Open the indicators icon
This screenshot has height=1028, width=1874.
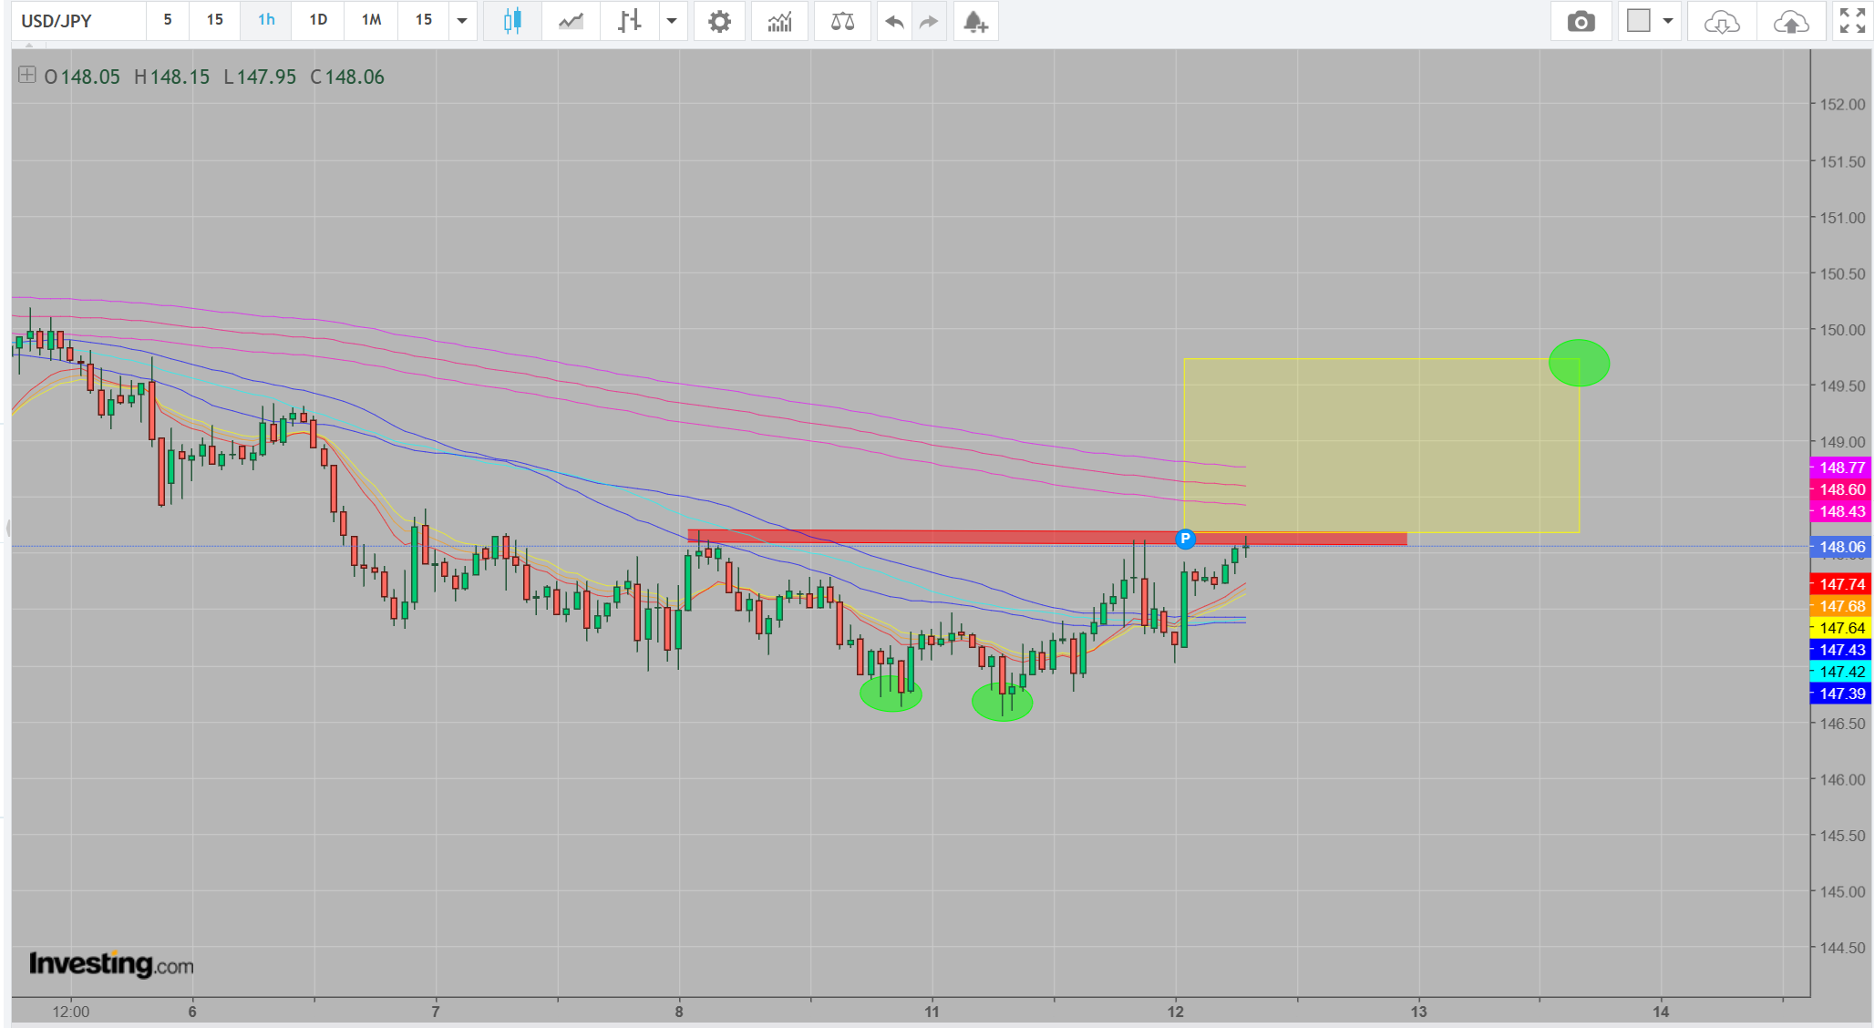coord(779,21)
